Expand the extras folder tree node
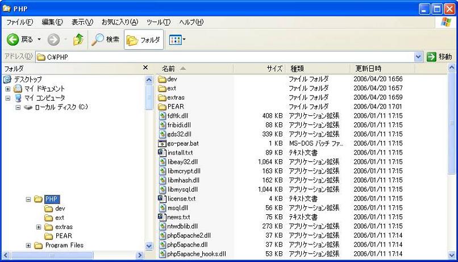The image size is (458, 262). click(x=39, y=227)
